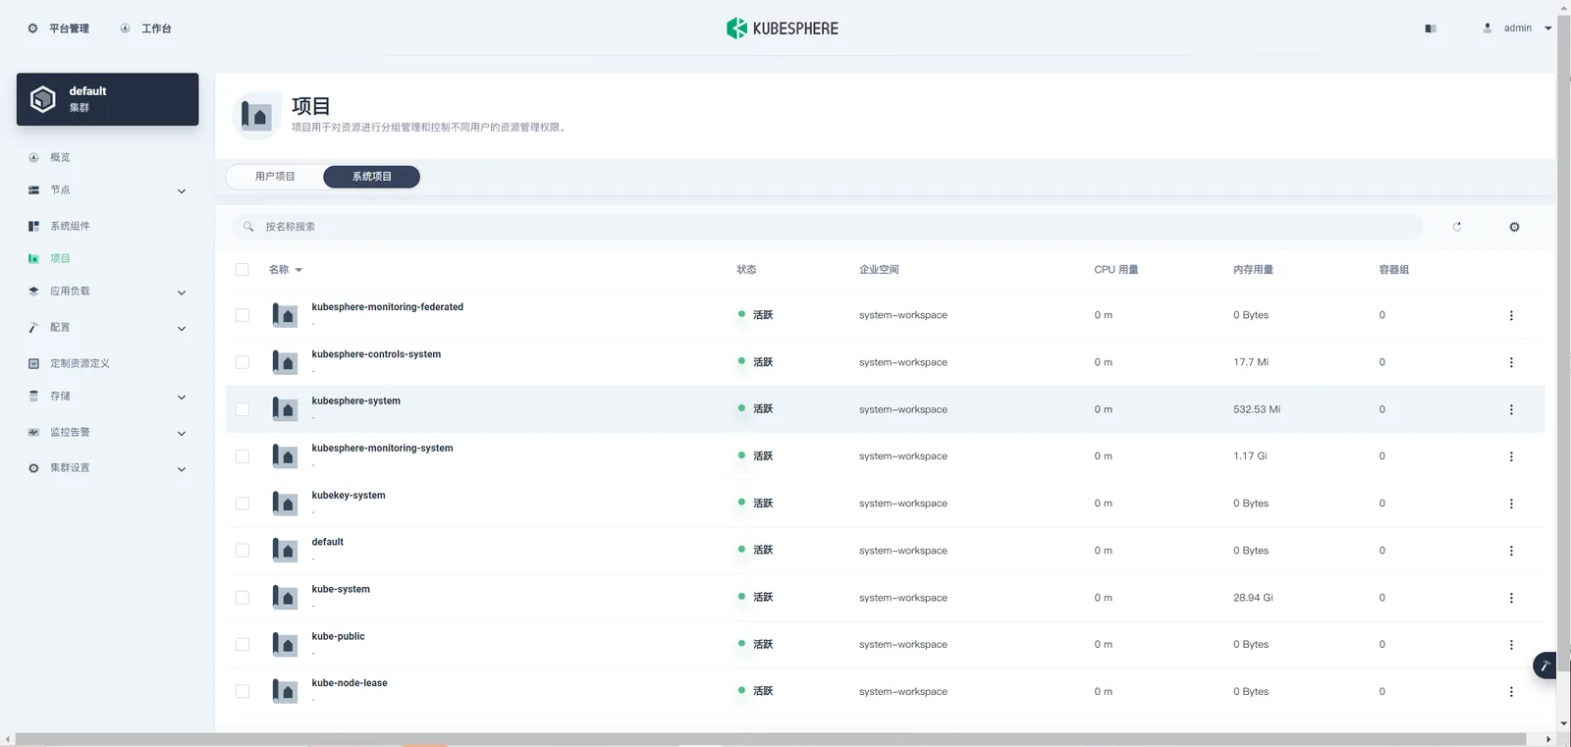Click project icon of default row

pos(285,551)
